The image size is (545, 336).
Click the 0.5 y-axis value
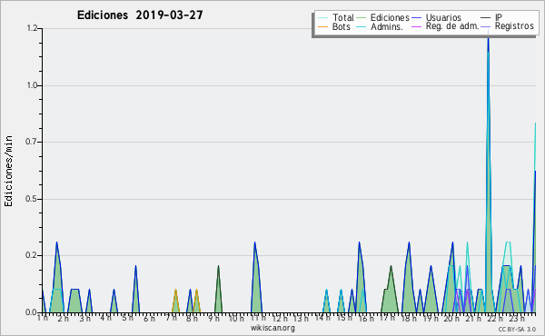[32, 199]
